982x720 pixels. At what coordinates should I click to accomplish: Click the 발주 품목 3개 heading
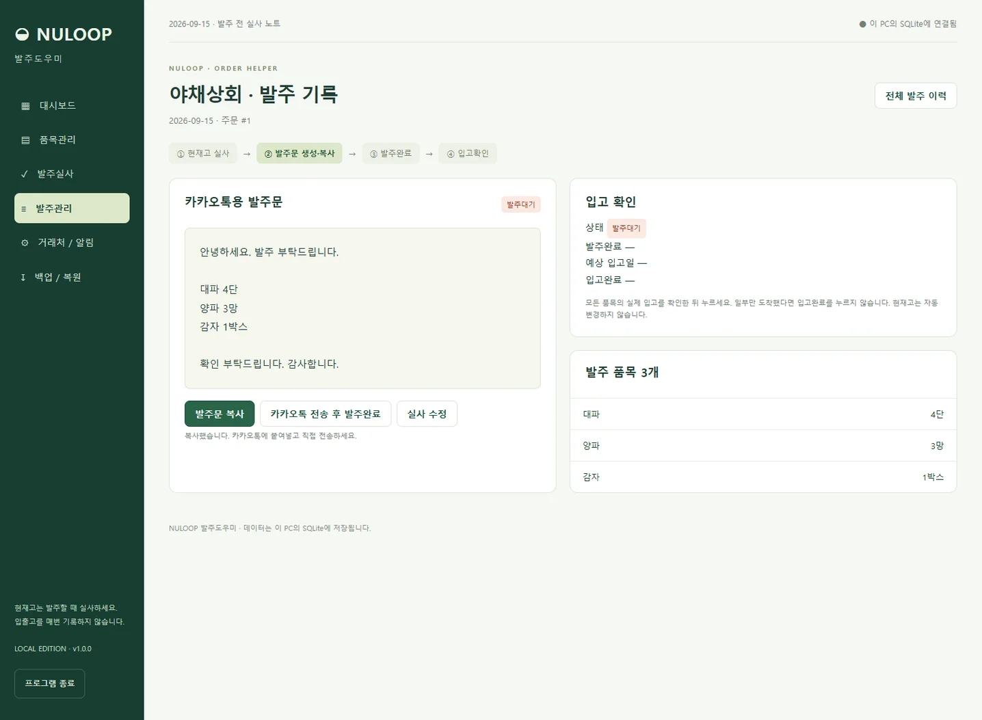coord(622,372)
